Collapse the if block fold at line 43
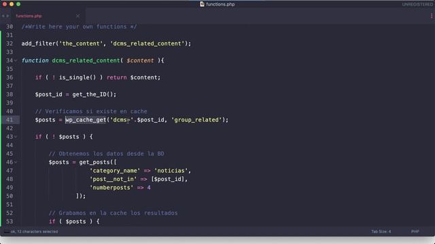Image resolution: width=435 pixels, height=244 pixels. click(x=16, y=137)
